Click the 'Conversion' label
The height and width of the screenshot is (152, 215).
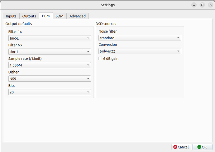pyautogui.click(x=108, y=45)
